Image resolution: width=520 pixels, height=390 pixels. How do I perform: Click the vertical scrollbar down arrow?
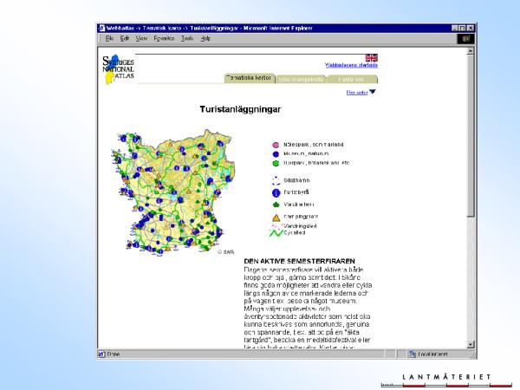point(471,343)
